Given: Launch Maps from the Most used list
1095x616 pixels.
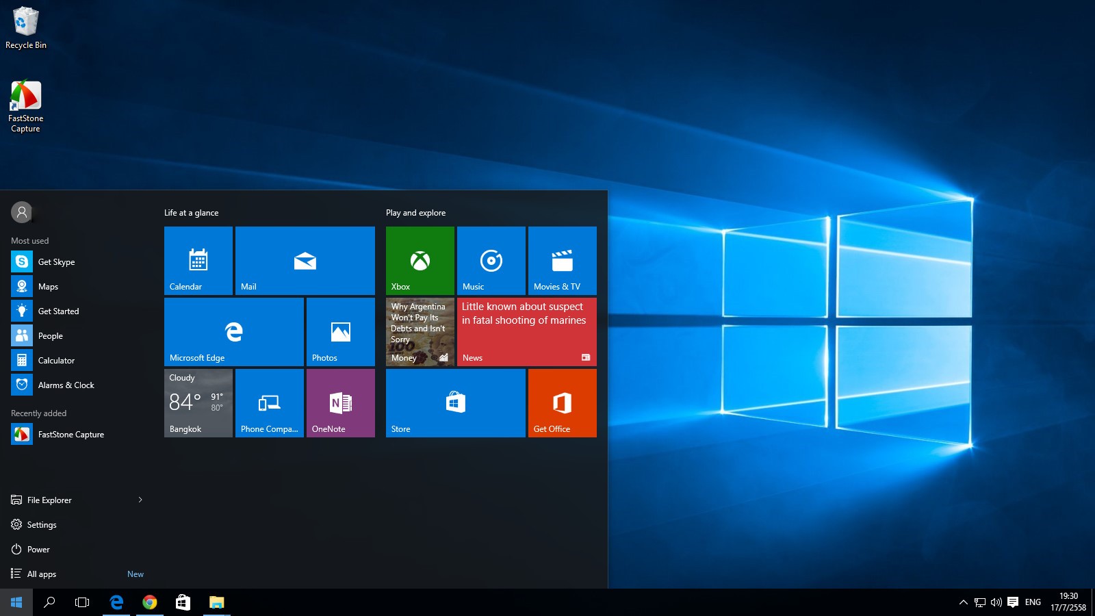Looking at the screenshot, I should 77,286.
